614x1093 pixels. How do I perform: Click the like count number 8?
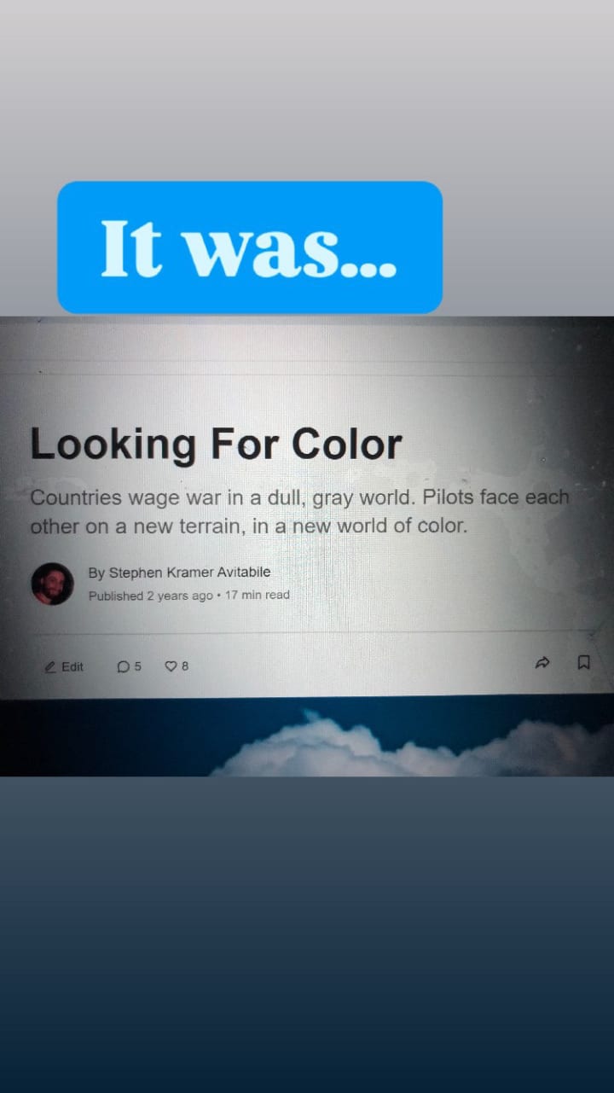coord(185,666)
